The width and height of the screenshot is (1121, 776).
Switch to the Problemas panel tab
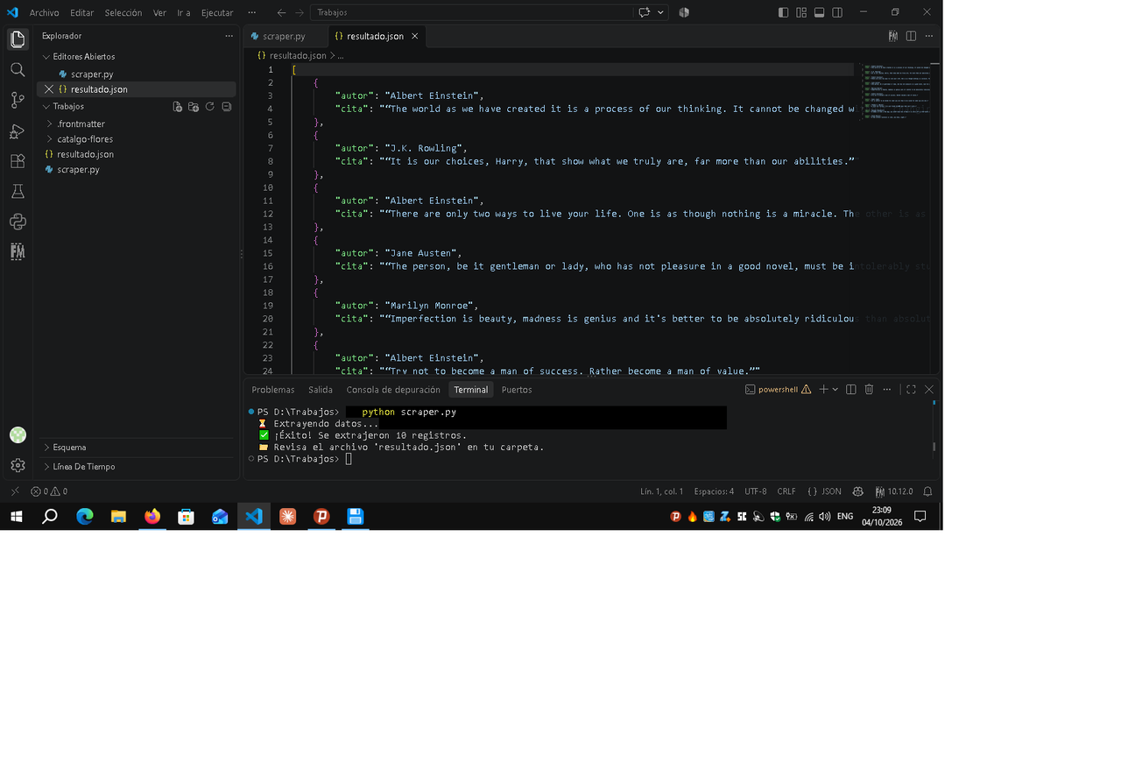pyautogui.click(x=273, y=390)
